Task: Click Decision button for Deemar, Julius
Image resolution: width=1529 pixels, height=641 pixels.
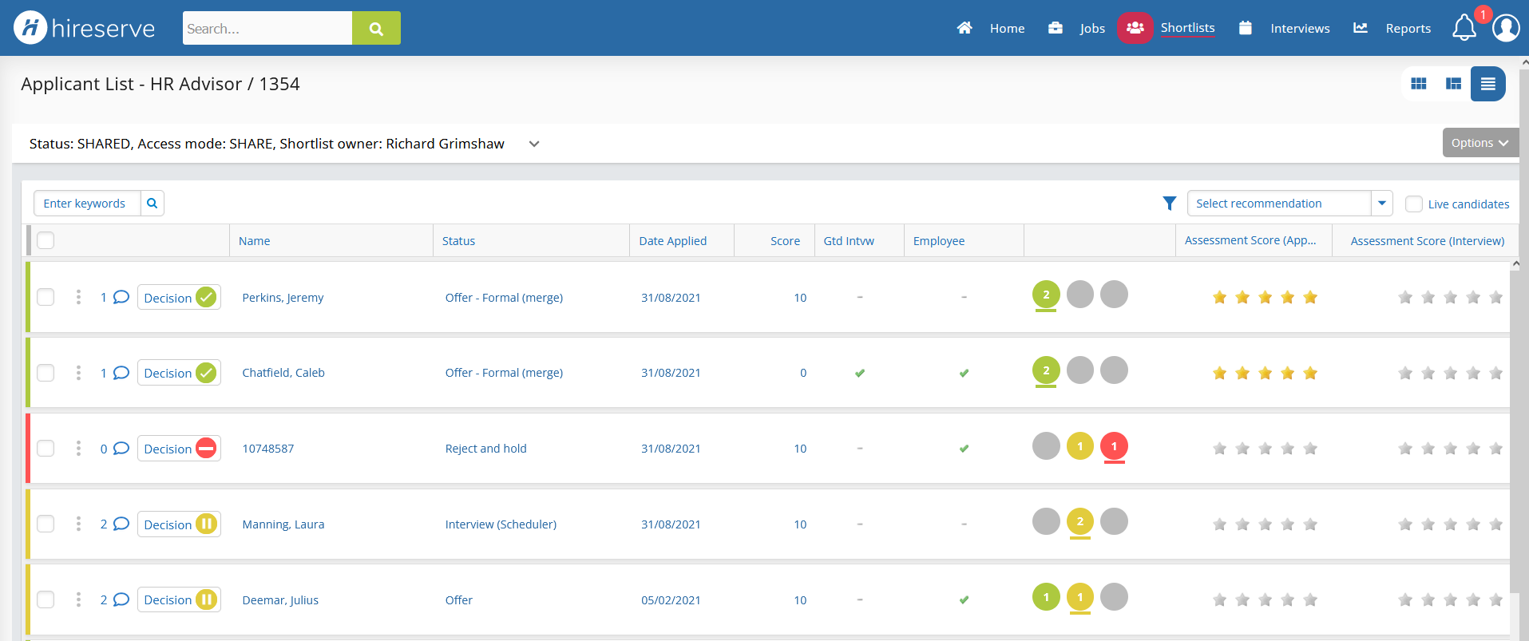Action: pyautogui.click(x=179, y=599)
